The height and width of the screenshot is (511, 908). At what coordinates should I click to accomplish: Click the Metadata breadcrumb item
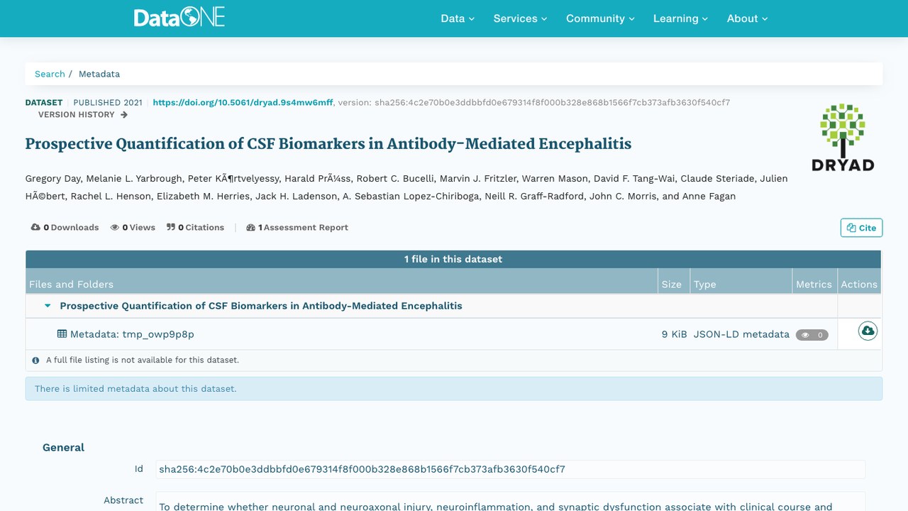pyautogui.click(x=99, y=74)
